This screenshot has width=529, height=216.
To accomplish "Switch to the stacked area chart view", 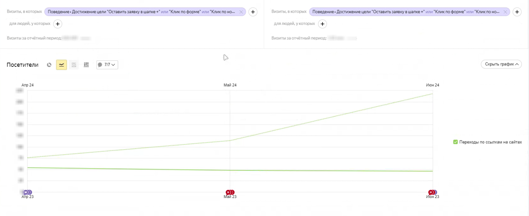I will click(74, 64).
